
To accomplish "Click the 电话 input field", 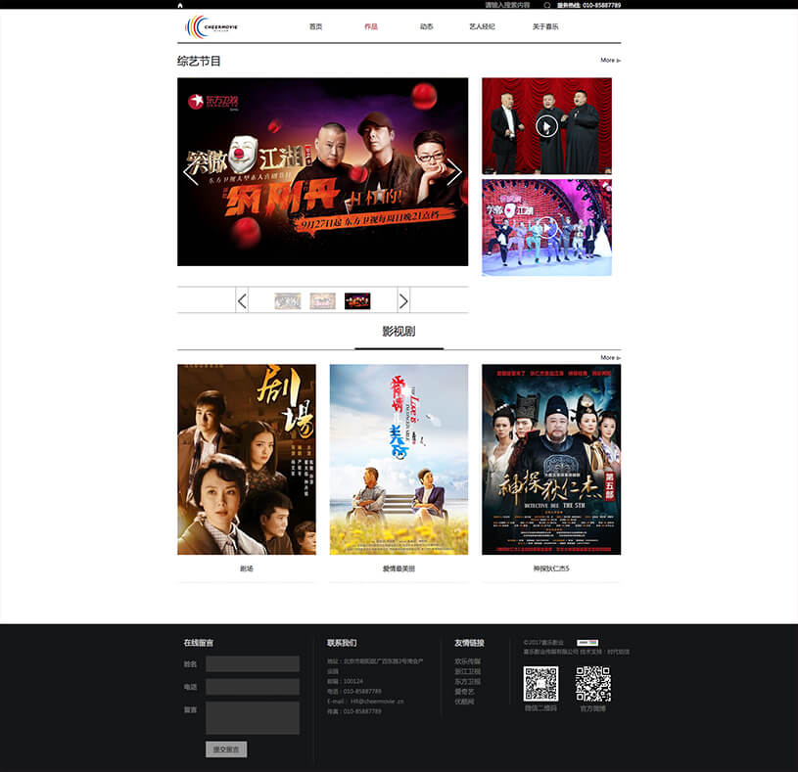I will click(253, 687).
